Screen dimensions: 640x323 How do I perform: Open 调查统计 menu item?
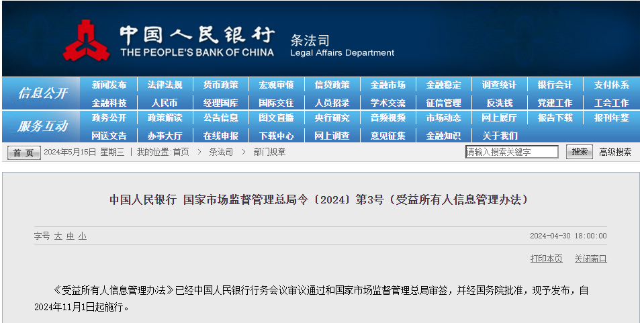coord(499,85)
